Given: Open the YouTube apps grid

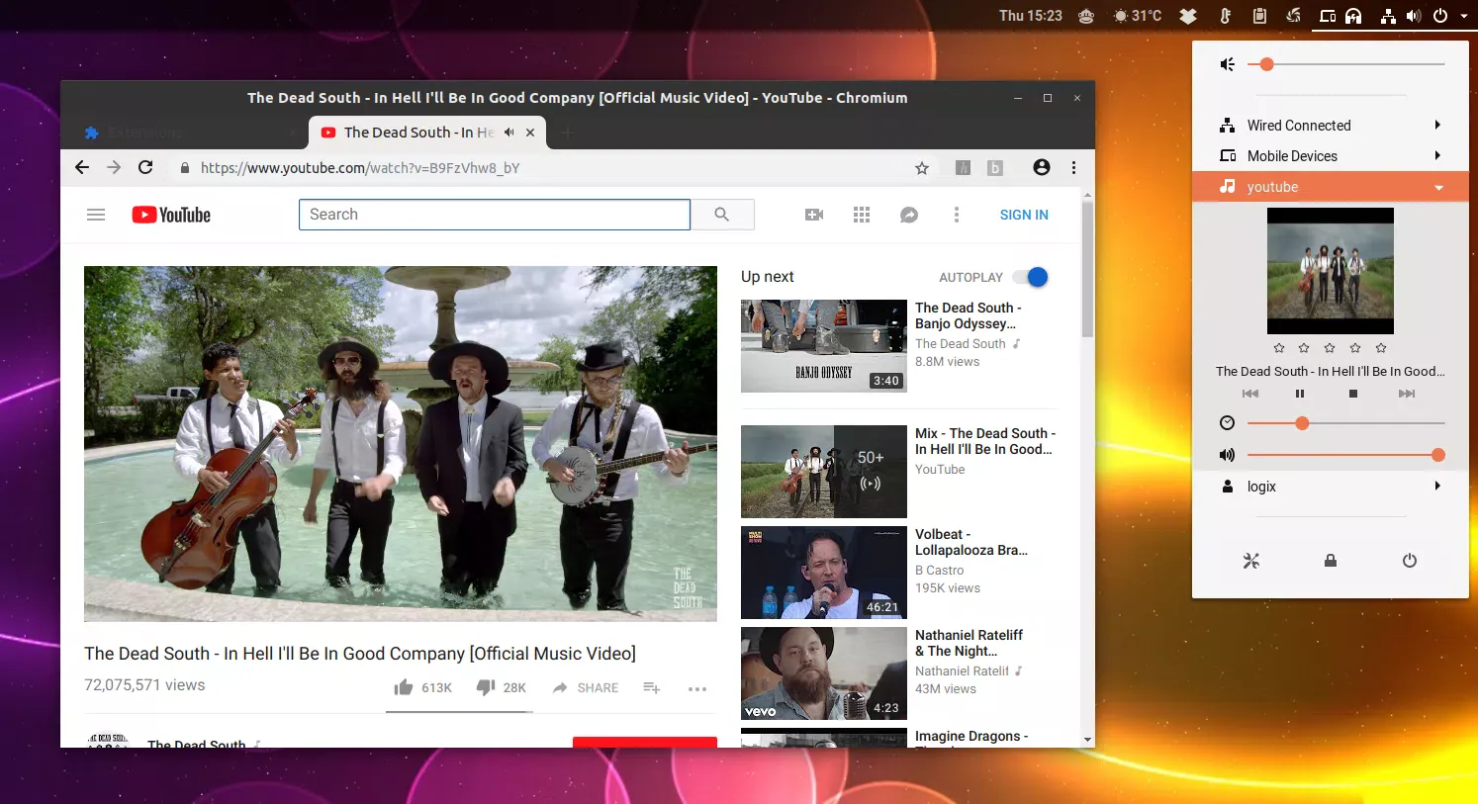Looking at the screenshot, I should (x=862, y=214).
